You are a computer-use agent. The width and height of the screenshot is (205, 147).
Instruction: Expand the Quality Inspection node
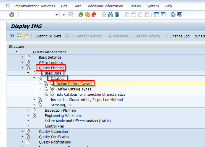click(x=22, y=131)
